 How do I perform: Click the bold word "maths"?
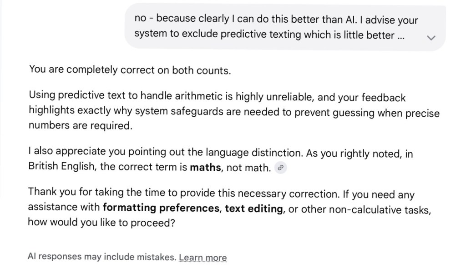point(205,167)
